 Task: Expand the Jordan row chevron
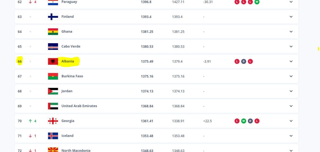tap(291, 91)
